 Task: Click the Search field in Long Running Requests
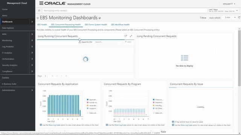pyautogui.click(x=109, y=42)
